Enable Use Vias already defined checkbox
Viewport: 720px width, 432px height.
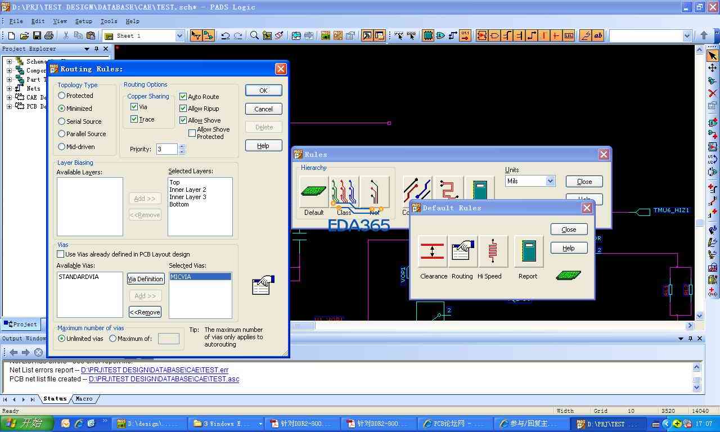pyautogui.click(x=61, y=254)
